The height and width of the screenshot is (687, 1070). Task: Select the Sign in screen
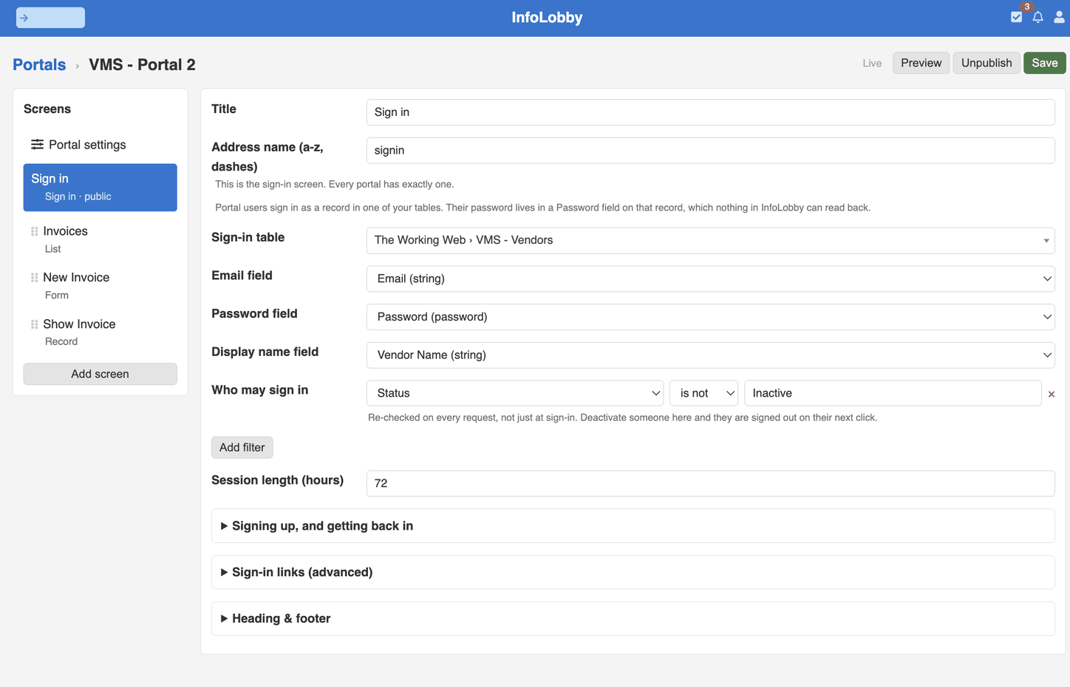100,187
